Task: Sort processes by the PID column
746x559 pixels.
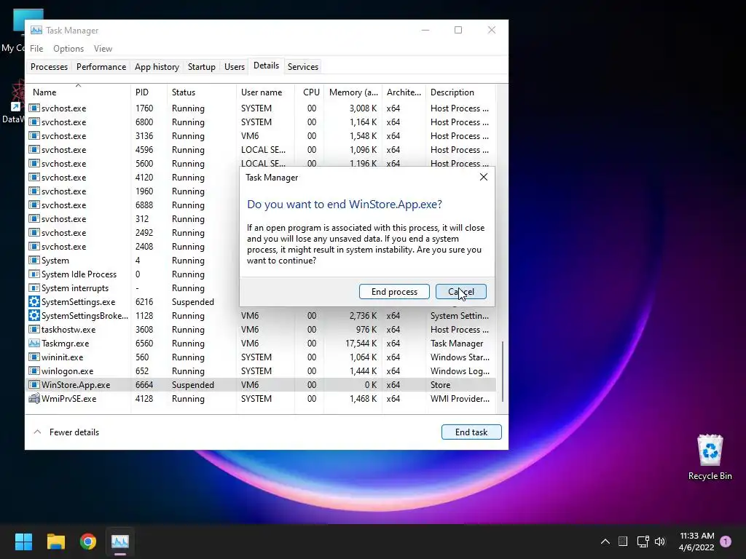Action: tap(149, 92)
